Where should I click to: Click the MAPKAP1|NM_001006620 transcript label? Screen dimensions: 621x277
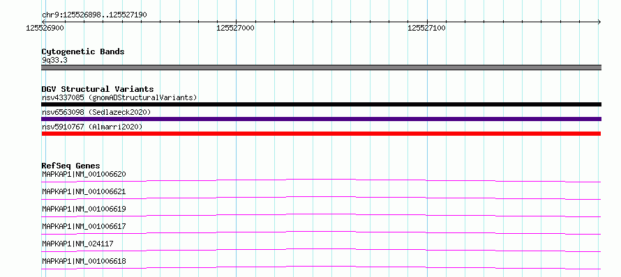tap(84, 174)
